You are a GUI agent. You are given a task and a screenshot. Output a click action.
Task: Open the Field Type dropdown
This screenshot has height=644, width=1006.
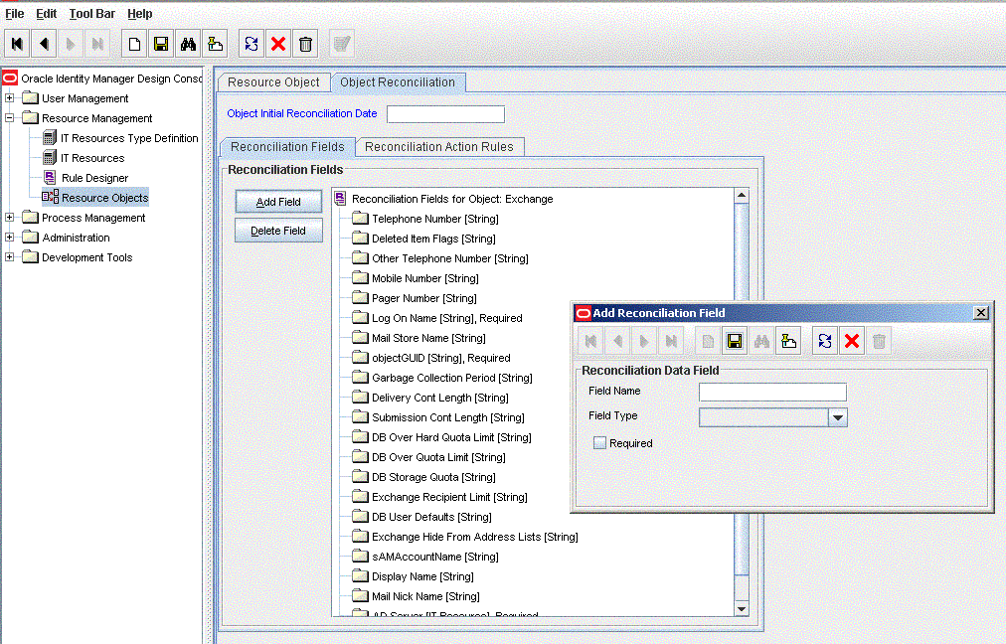(x=837, y=417)
